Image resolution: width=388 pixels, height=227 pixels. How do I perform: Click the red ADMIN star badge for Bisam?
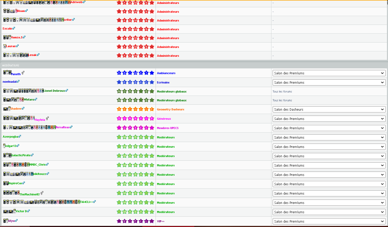coord(136,11)
